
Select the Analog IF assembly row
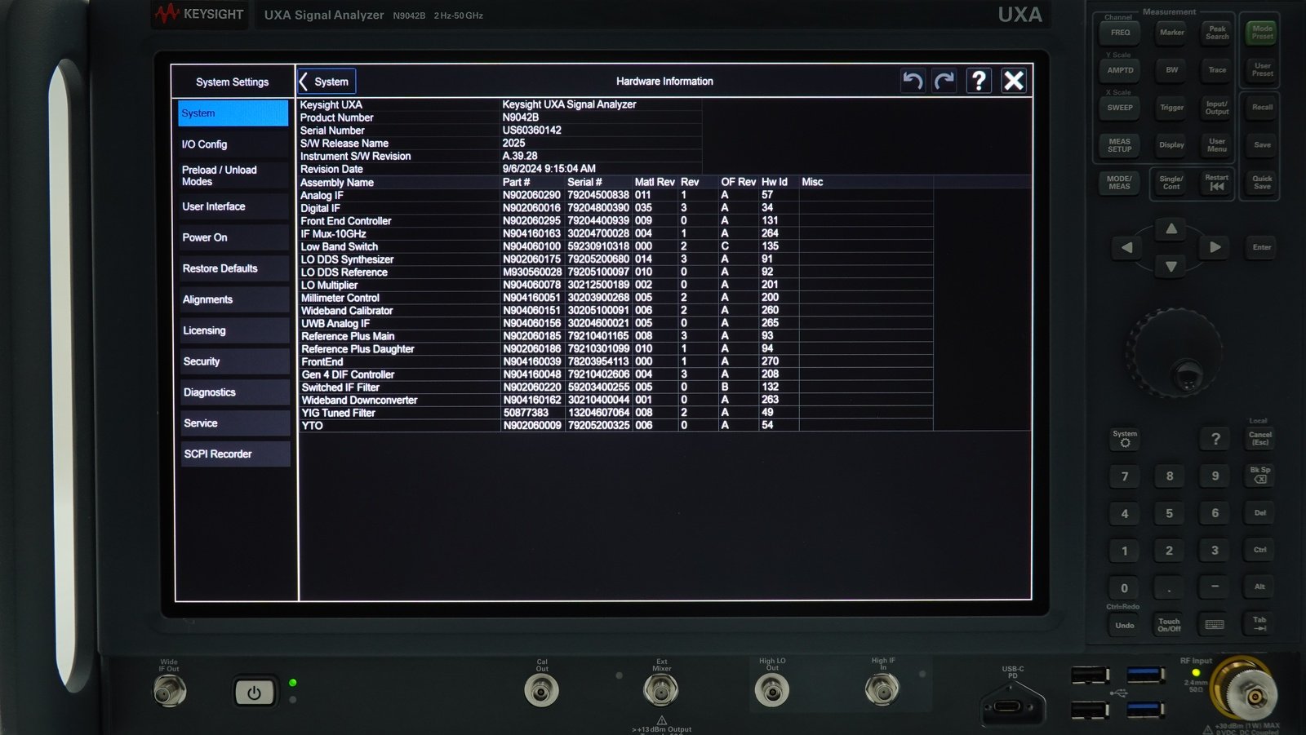pyautogui.click(x=615, y=195)
